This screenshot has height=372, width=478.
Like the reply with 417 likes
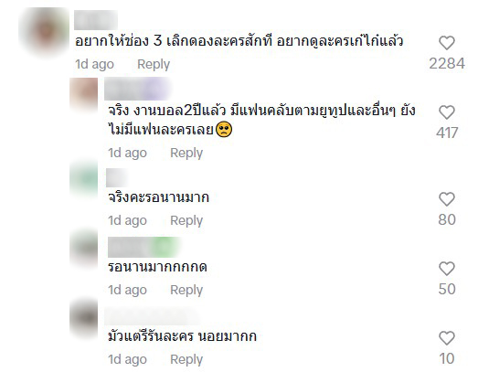[447, 112]
